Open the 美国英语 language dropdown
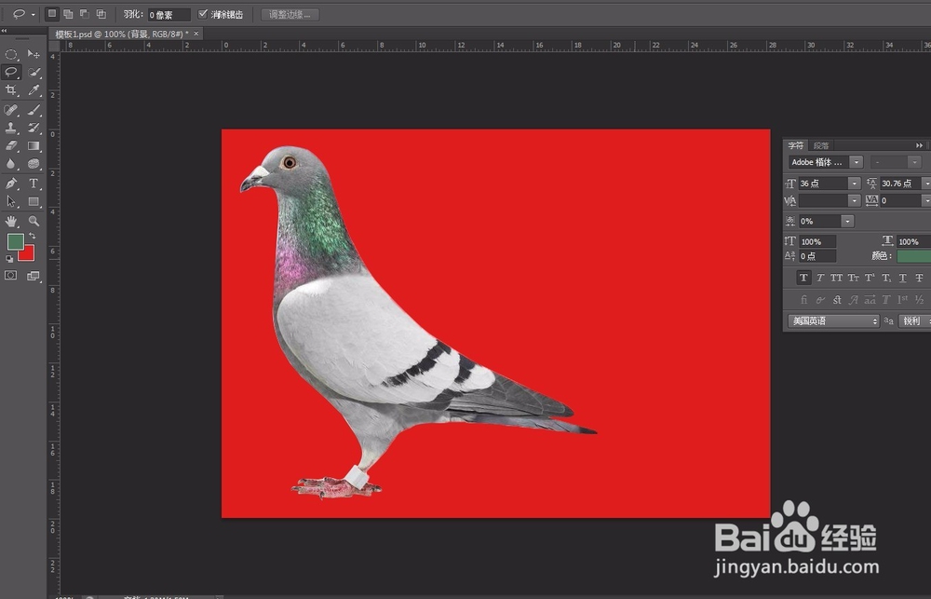 [833, 320]
